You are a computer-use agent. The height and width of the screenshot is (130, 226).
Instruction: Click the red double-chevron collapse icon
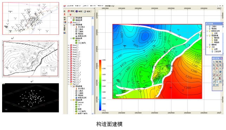pos(71,15)
